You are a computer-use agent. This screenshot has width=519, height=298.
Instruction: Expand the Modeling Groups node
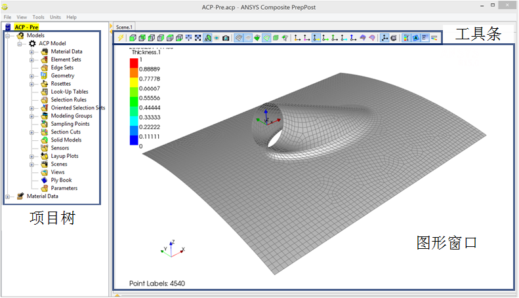click(31, 116)
